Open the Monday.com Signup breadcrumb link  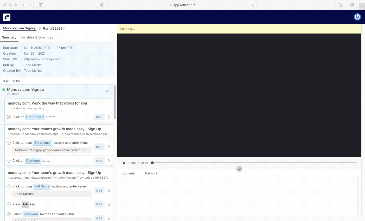pyautogui.click(x=20, y=28)
